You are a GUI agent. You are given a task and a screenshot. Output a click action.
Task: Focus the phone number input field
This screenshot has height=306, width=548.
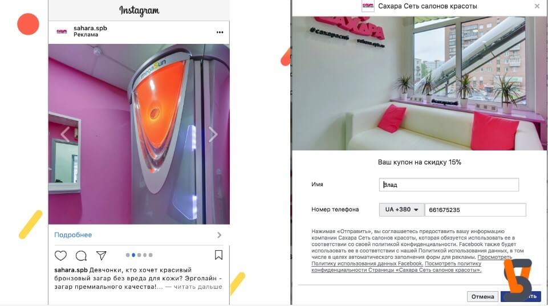(476, 210)
